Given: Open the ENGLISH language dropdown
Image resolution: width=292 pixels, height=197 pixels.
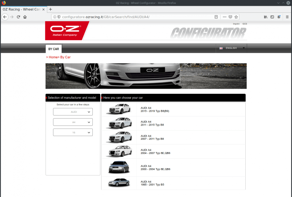Looking at the screenshot, I should (x=231, y=48).
